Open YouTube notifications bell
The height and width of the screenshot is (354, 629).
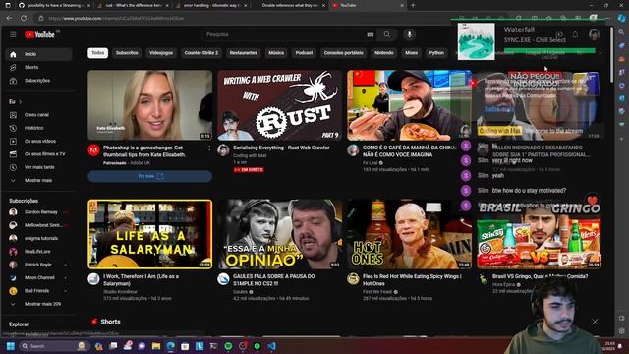pos(575,35)
